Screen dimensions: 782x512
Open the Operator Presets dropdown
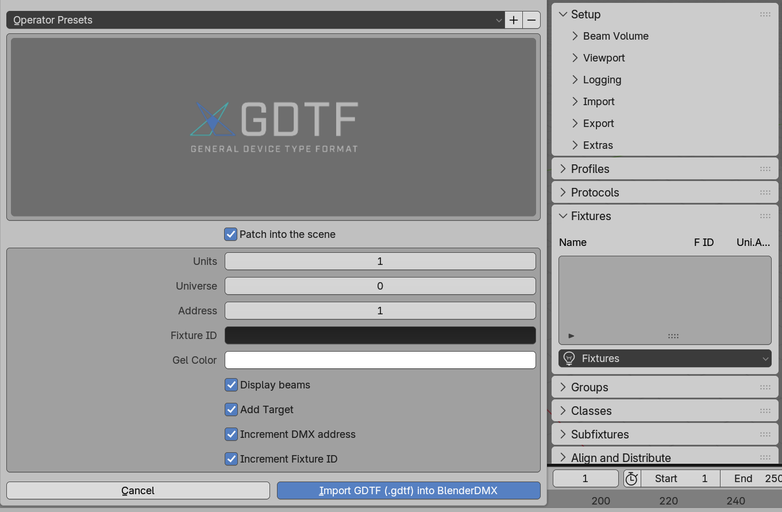click(x=256, y=20)
